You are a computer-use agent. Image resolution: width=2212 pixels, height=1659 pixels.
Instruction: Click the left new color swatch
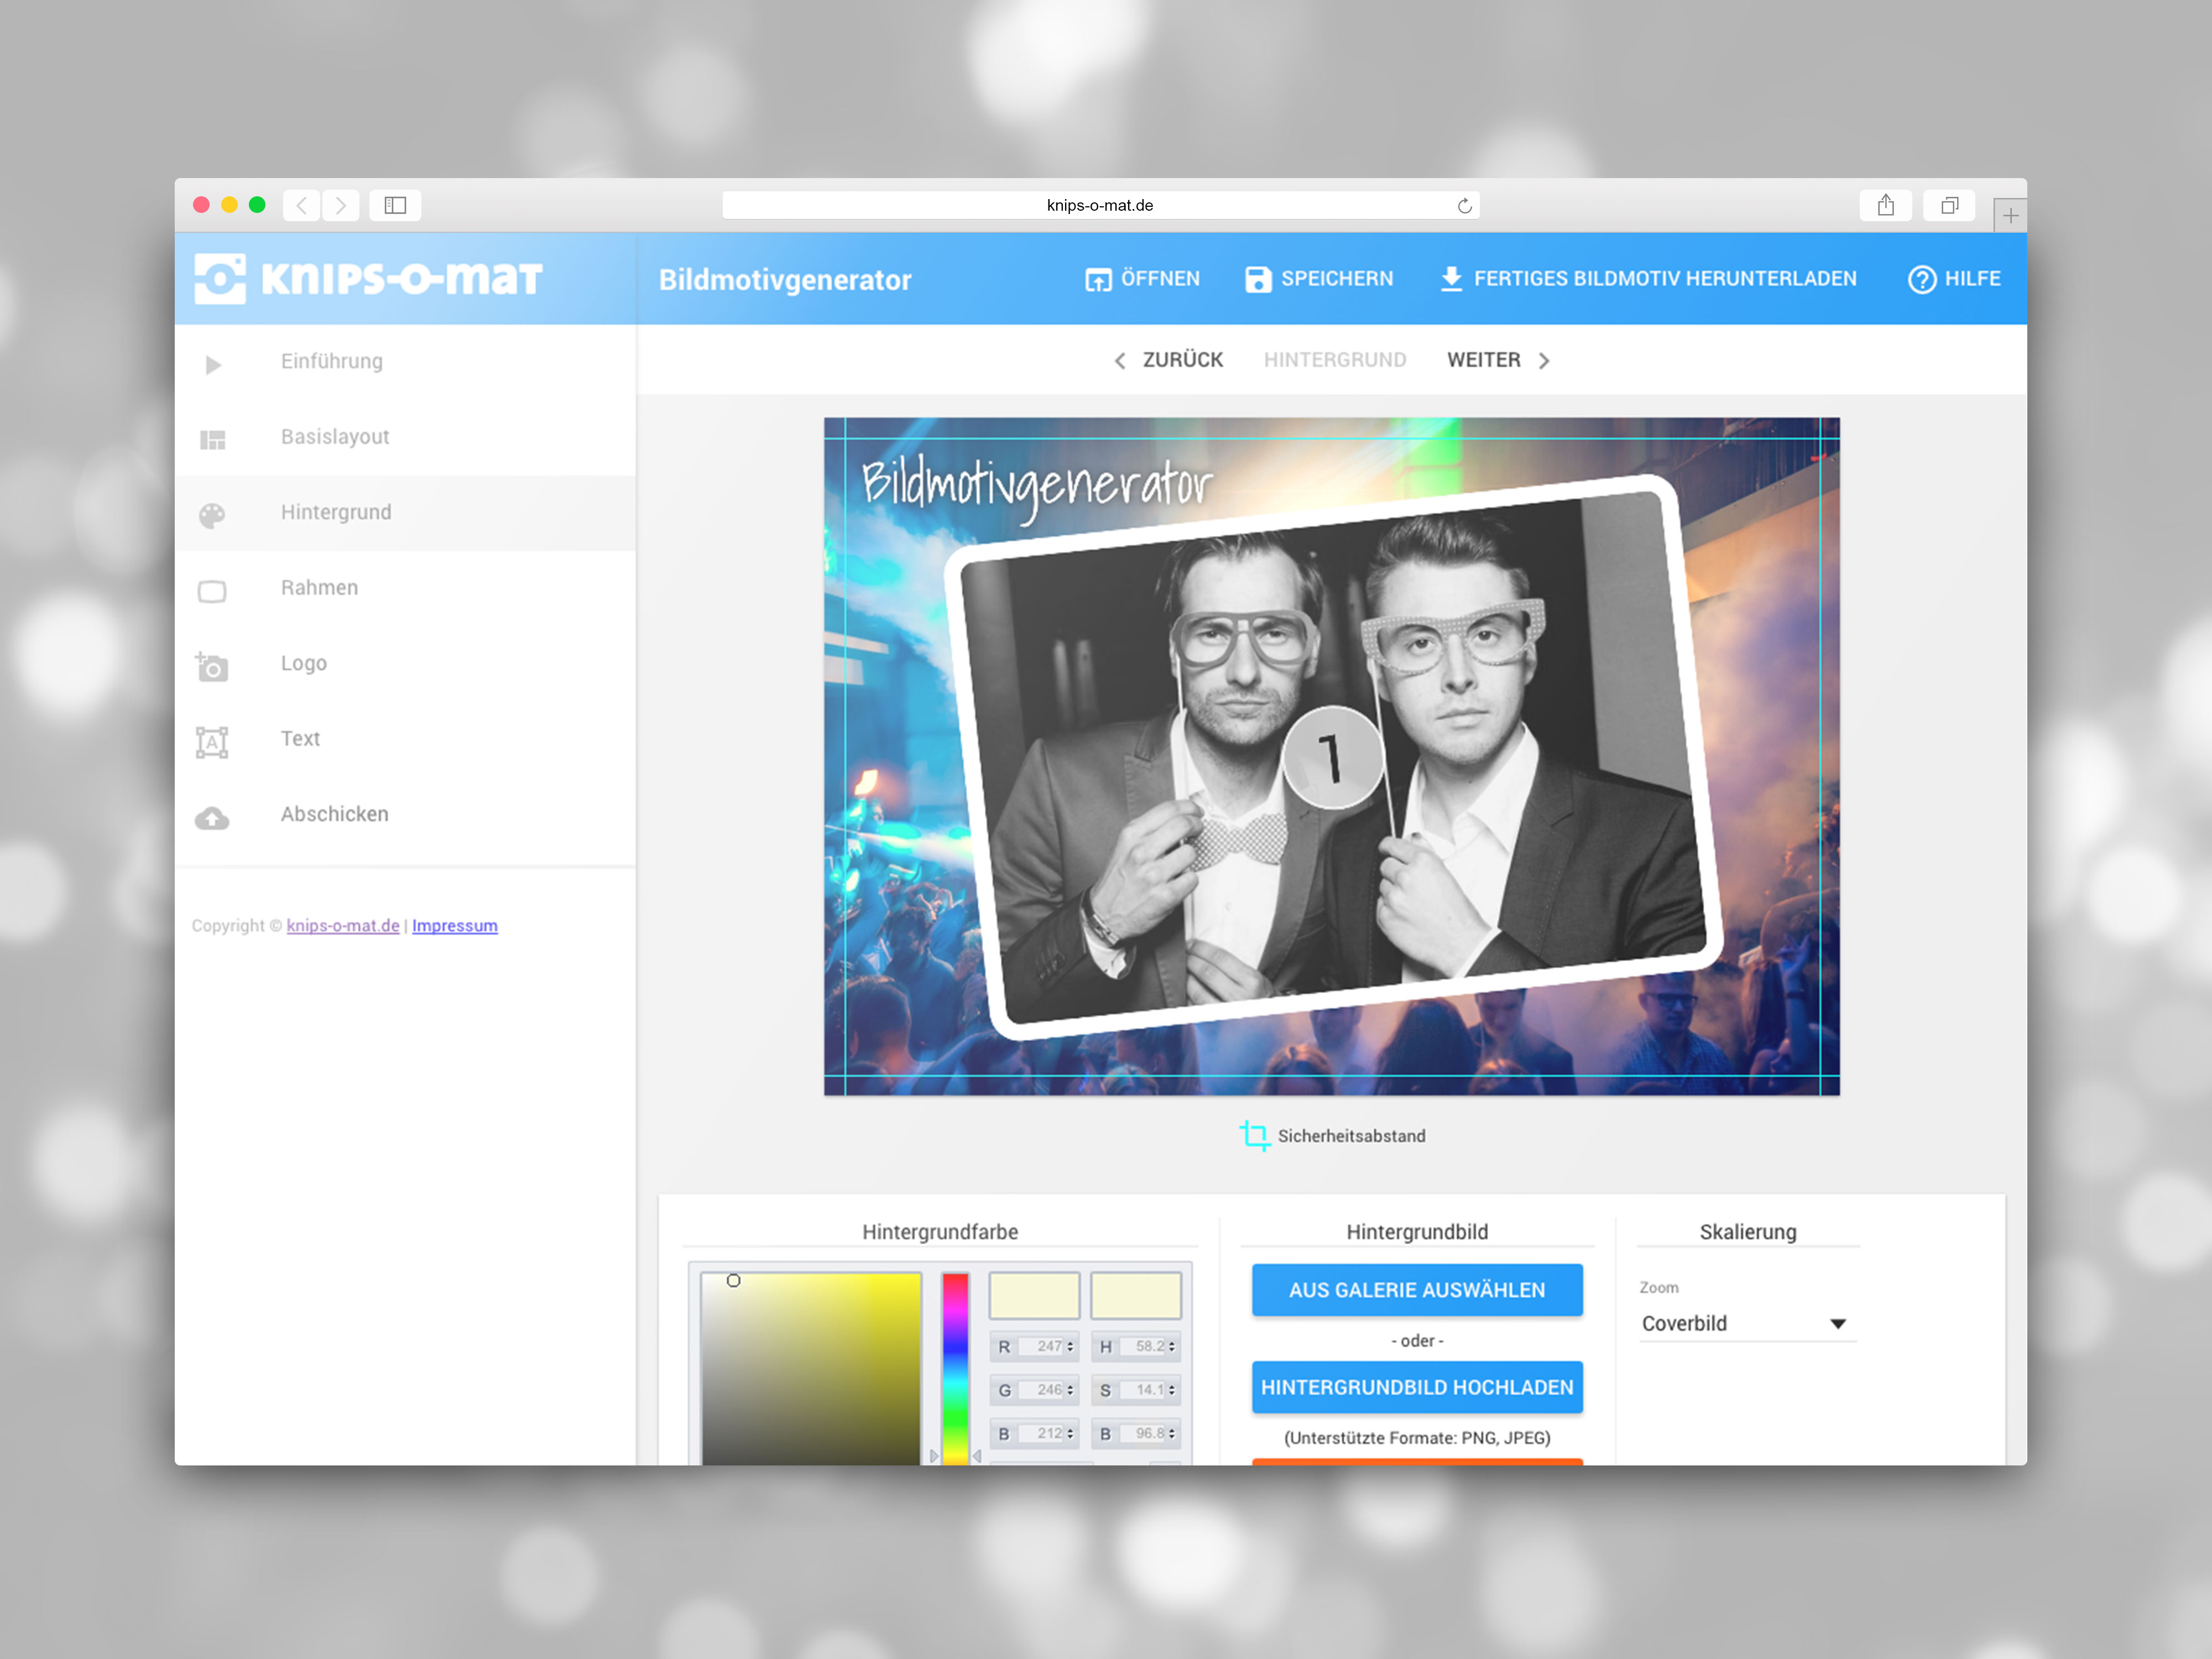1034,1296
